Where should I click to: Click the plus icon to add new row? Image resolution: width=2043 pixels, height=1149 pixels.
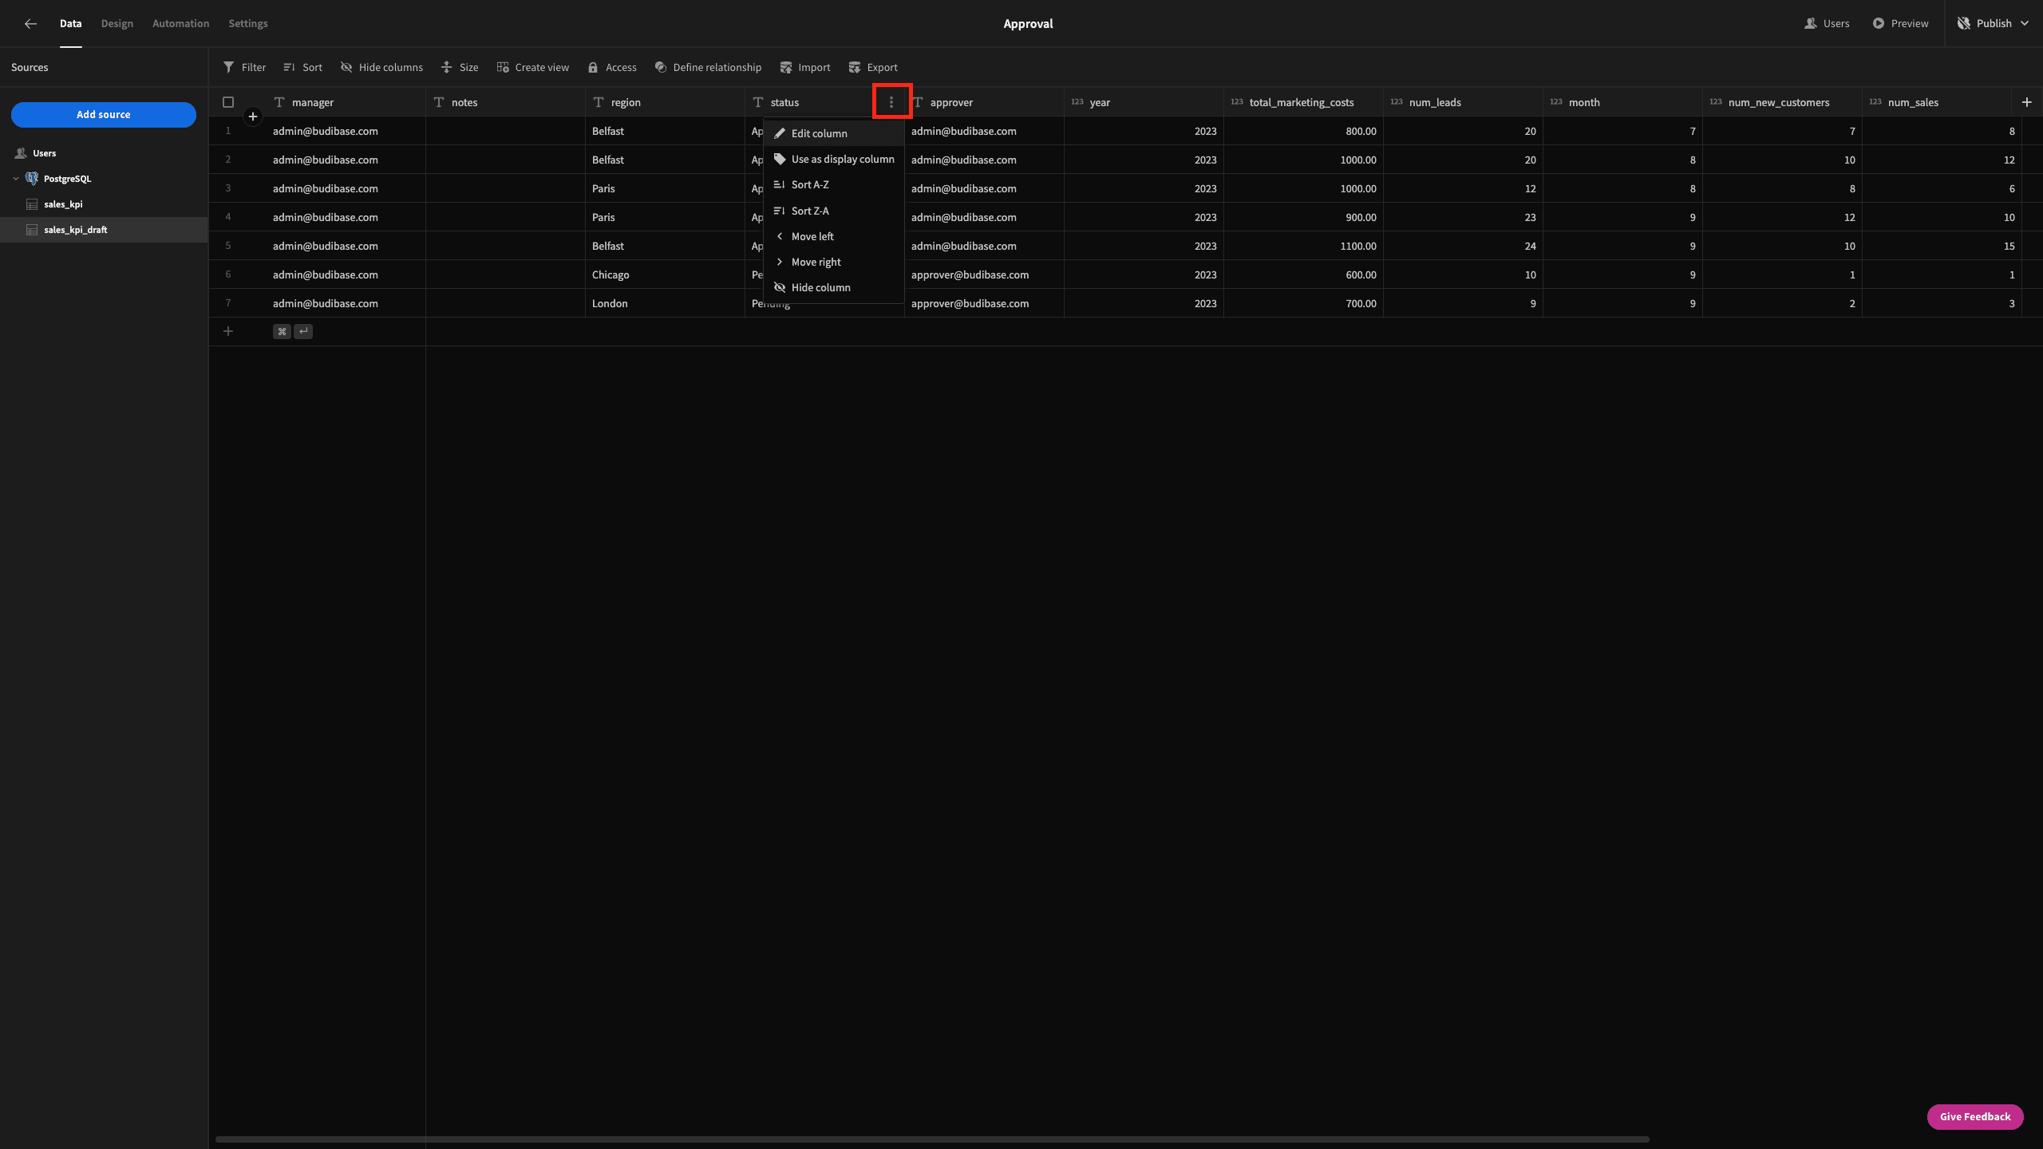click(227, 331)
